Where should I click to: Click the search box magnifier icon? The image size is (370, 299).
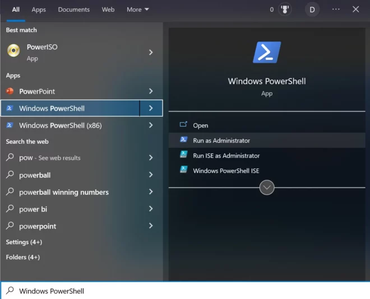coord(10,291)
